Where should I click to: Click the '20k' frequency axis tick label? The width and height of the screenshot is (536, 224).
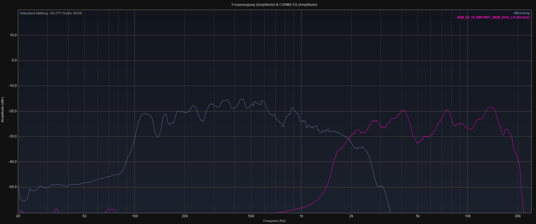click(518, 216)
